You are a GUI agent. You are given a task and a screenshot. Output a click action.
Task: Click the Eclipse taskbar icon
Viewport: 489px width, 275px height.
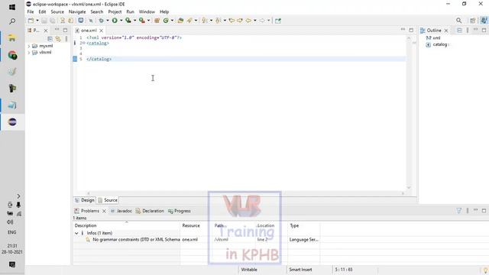click(12, 122)
